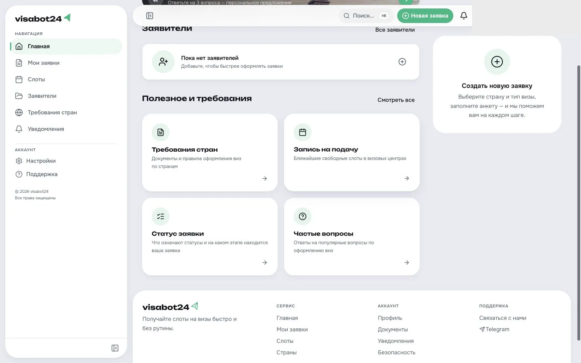Open Главная in sidebar navigation
The image size is (581, 363).
click(66, 46)
